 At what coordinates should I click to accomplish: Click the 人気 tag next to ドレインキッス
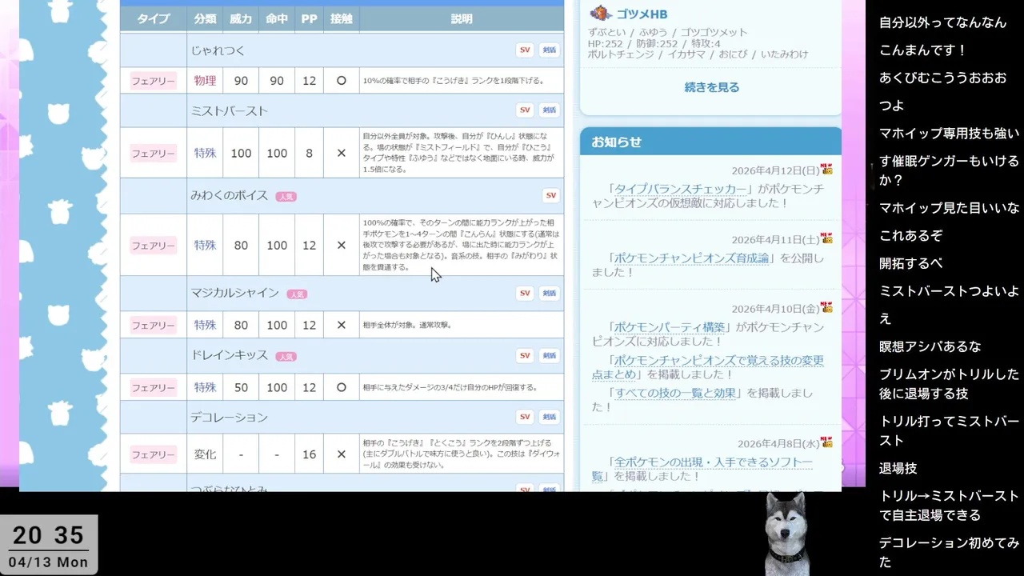tap(286, 357)
